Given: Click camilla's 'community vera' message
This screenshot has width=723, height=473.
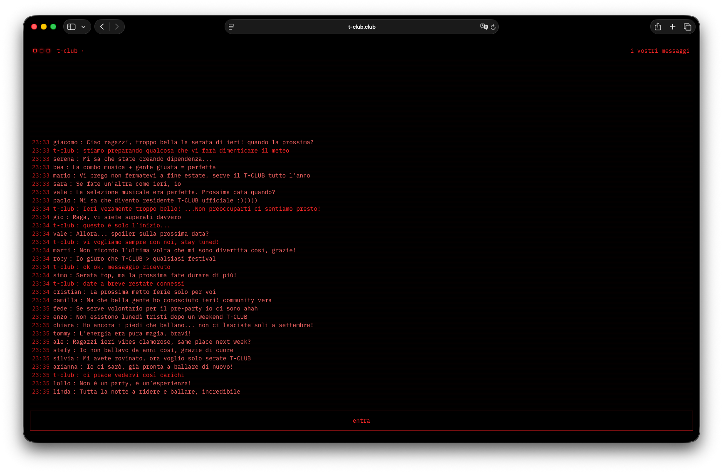Looking at the screenshot, I should (152, 301).
